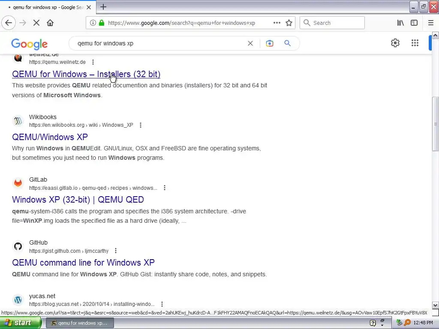This screenshot has width=439, height=329.
Task: Click the yucas.net WordPress favicon
Action: [18, 300]
